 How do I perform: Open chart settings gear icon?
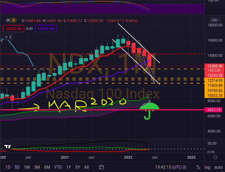215,157
